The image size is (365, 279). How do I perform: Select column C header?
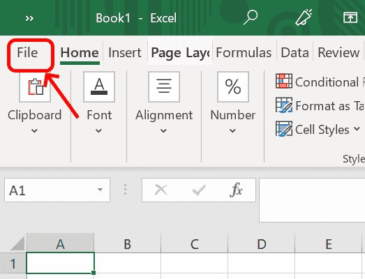point(195,243)
